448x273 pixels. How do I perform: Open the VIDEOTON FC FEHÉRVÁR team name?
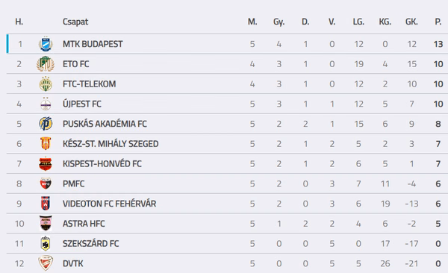click(x=110, y=204)
